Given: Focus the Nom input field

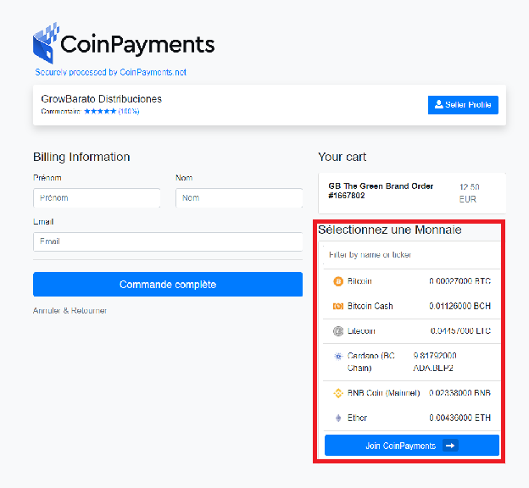Looking at the screenshot, I should click(239, 198).
